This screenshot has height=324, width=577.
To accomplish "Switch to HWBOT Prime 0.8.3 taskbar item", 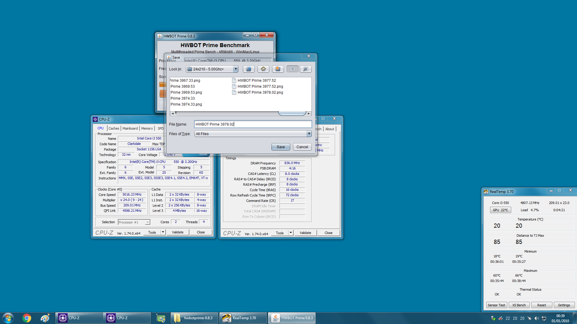I will (x=292, y=318).
